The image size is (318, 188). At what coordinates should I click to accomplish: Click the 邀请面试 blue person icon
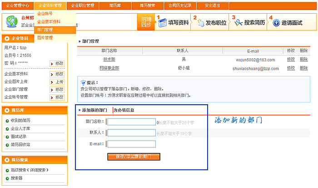(x=276, y=22)
